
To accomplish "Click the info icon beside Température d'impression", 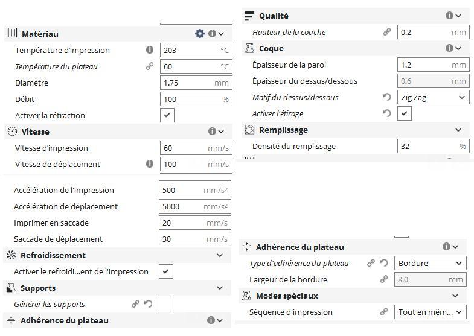I will click(149, 50).
